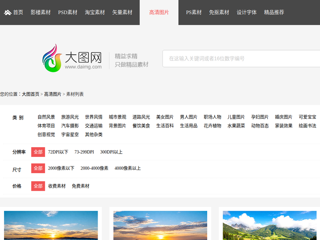Open 精品推荐 in top navigation

coord(274,12)
